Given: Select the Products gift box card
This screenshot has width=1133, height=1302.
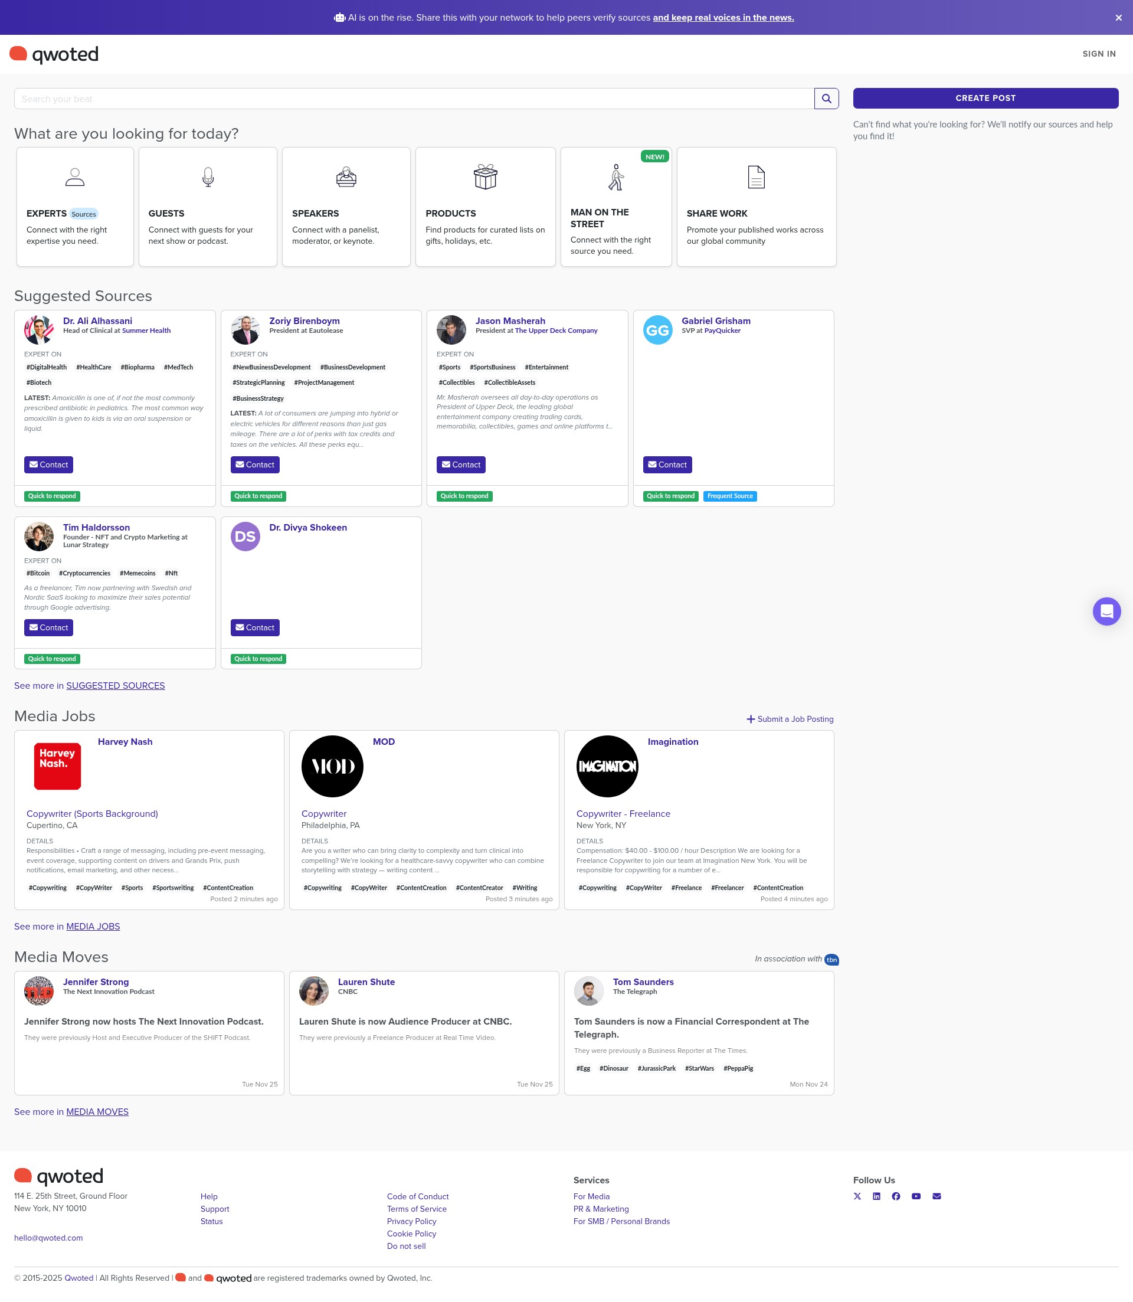Looking at the screenshot, I should pos(486,207).
